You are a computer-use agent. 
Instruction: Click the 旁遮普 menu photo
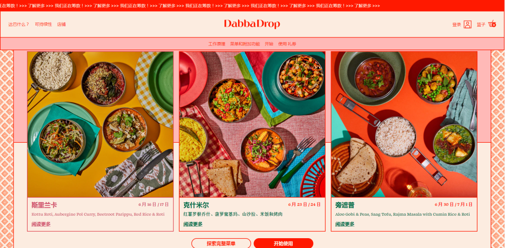404,124
